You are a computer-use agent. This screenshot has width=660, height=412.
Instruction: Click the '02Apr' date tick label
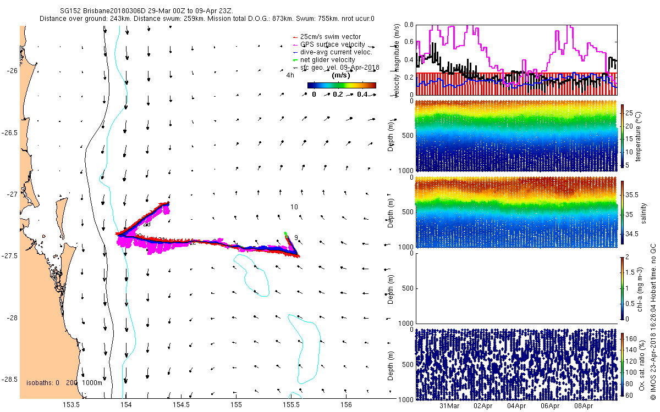(x=483, y=407)
